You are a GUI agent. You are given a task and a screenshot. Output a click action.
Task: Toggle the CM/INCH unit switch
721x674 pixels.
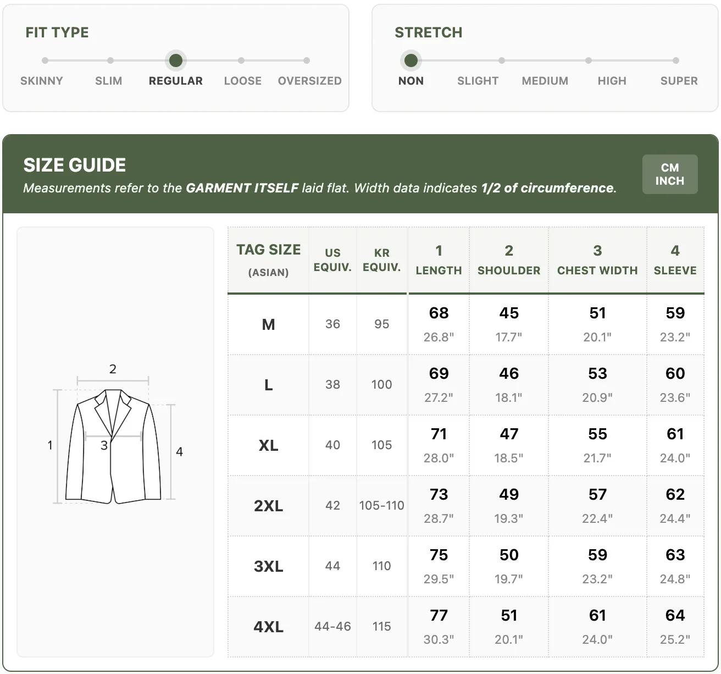pos(670,174)
